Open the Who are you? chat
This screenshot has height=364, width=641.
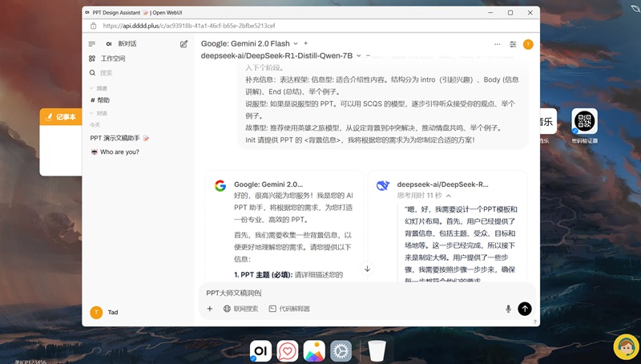coord(119,152)
